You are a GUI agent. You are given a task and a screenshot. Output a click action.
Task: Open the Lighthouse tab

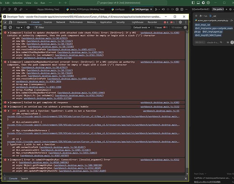pyautogui.click(x=138, y=22)
